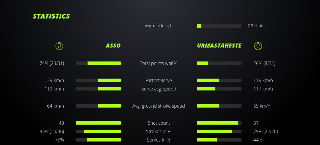Screen dimensions: 320x145
Task: Click the Avg. rally length bar
Action: coord(219,26)
